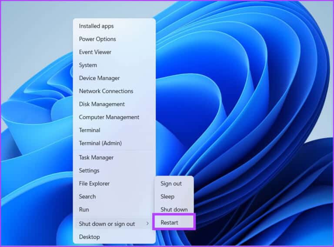Viewport: 334px width, 247px height.
Task: Put the PC to Sleep
Action: point(174,197)
